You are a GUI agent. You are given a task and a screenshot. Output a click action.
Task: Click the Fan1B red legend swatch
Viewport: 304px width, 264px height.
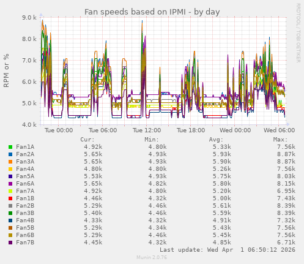[x=10, y=198]
